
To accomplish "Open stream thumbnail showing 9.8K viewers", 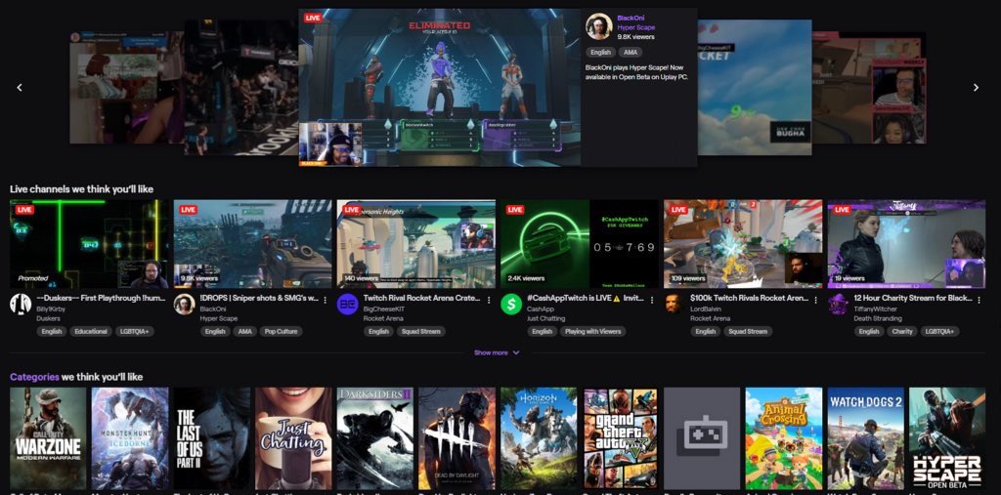I will [x=253, y=244].
